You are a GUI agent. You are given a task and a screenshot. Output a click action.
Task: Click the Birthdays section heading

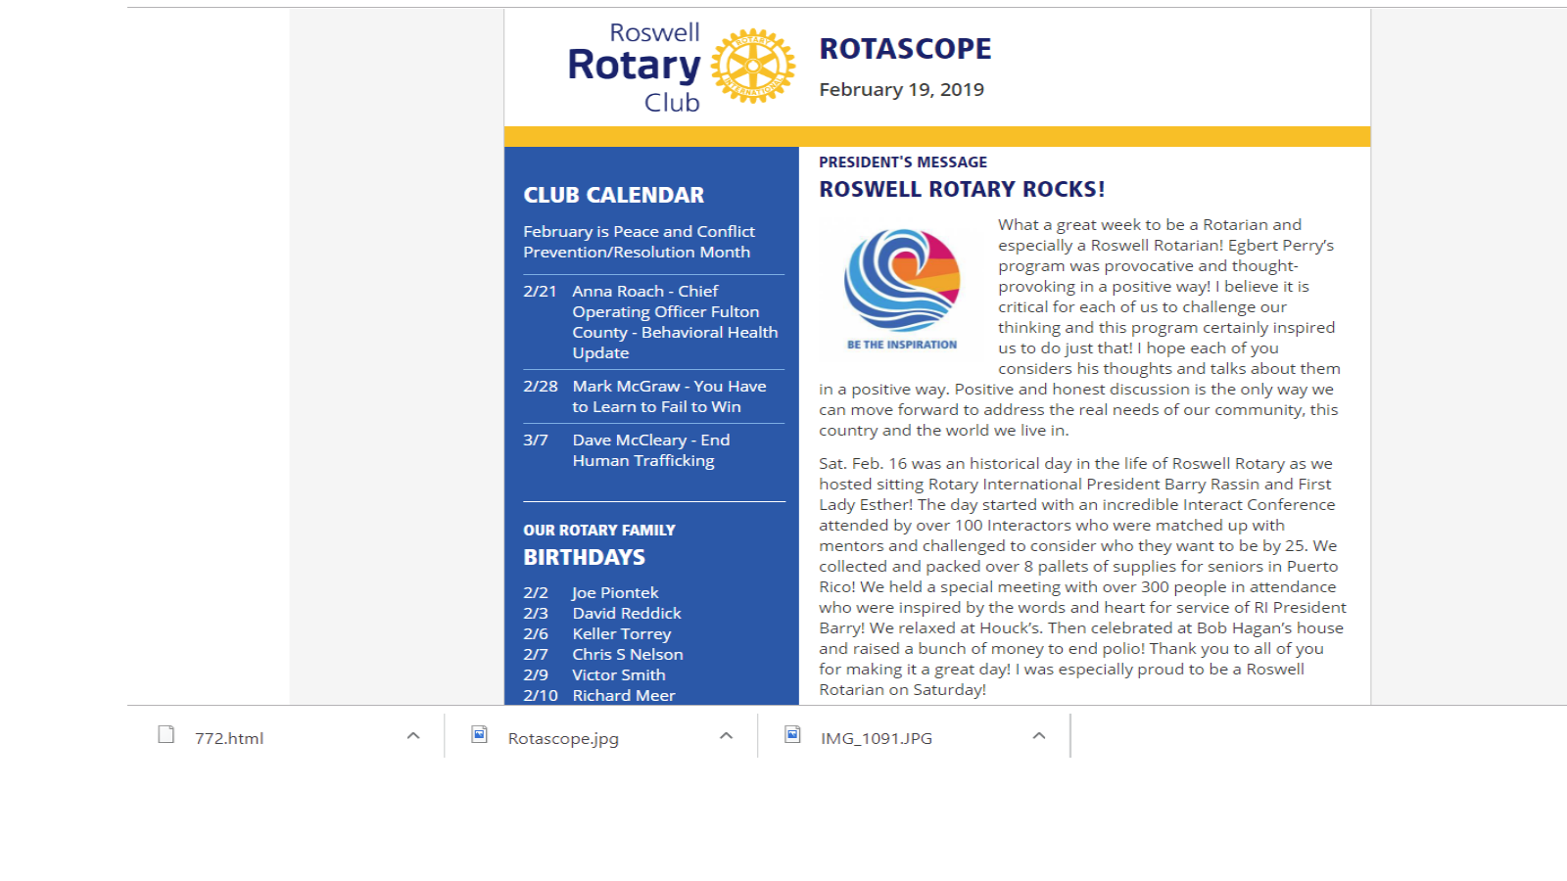point(584,558)
